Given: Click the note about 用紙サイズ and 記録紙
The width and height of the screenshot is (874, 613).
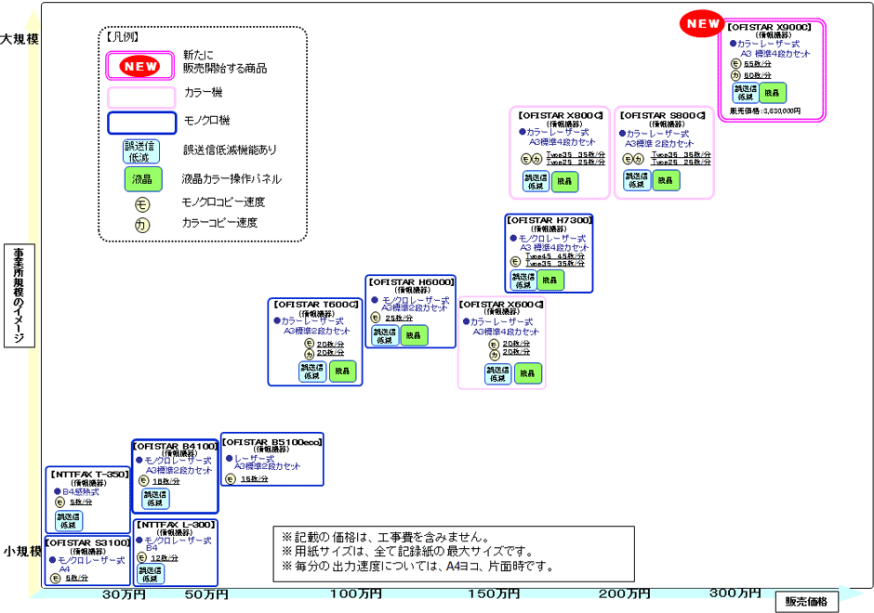Looking at the screenshot, I should (x=407, y=552).
